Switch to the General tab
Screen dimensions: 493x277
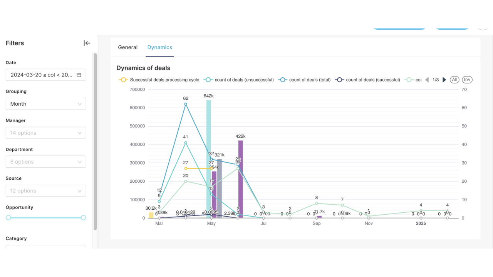(x=127, y=47)
